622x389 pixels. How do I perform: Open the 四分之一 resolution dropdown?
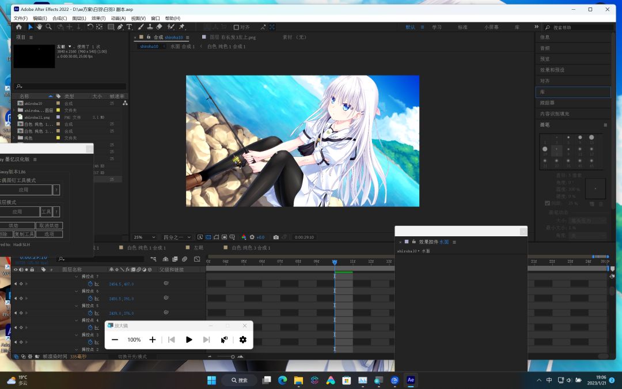tap(176, 237)
